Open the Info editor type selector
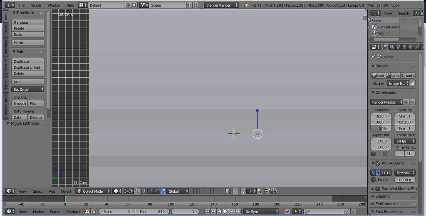Screen dimensions: 426x216 pos(10,5)
